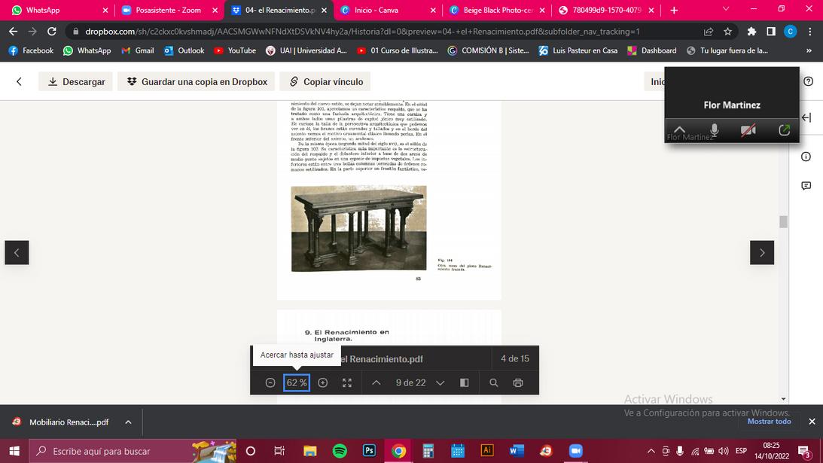Toggle the Chrome side panel
The image size is (823, 463).
771,32
